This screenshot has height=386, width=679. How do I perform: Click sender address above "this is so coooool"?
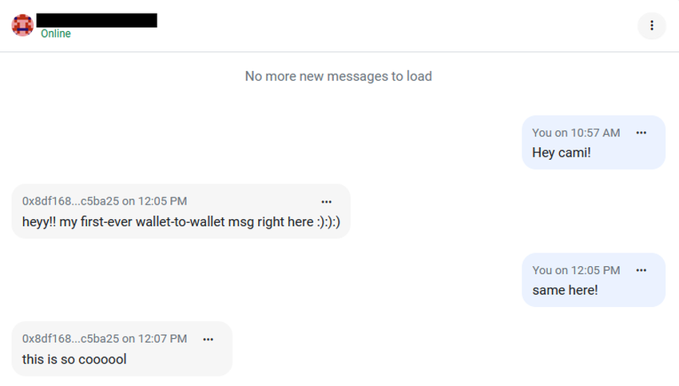click(x=70, y=339)
